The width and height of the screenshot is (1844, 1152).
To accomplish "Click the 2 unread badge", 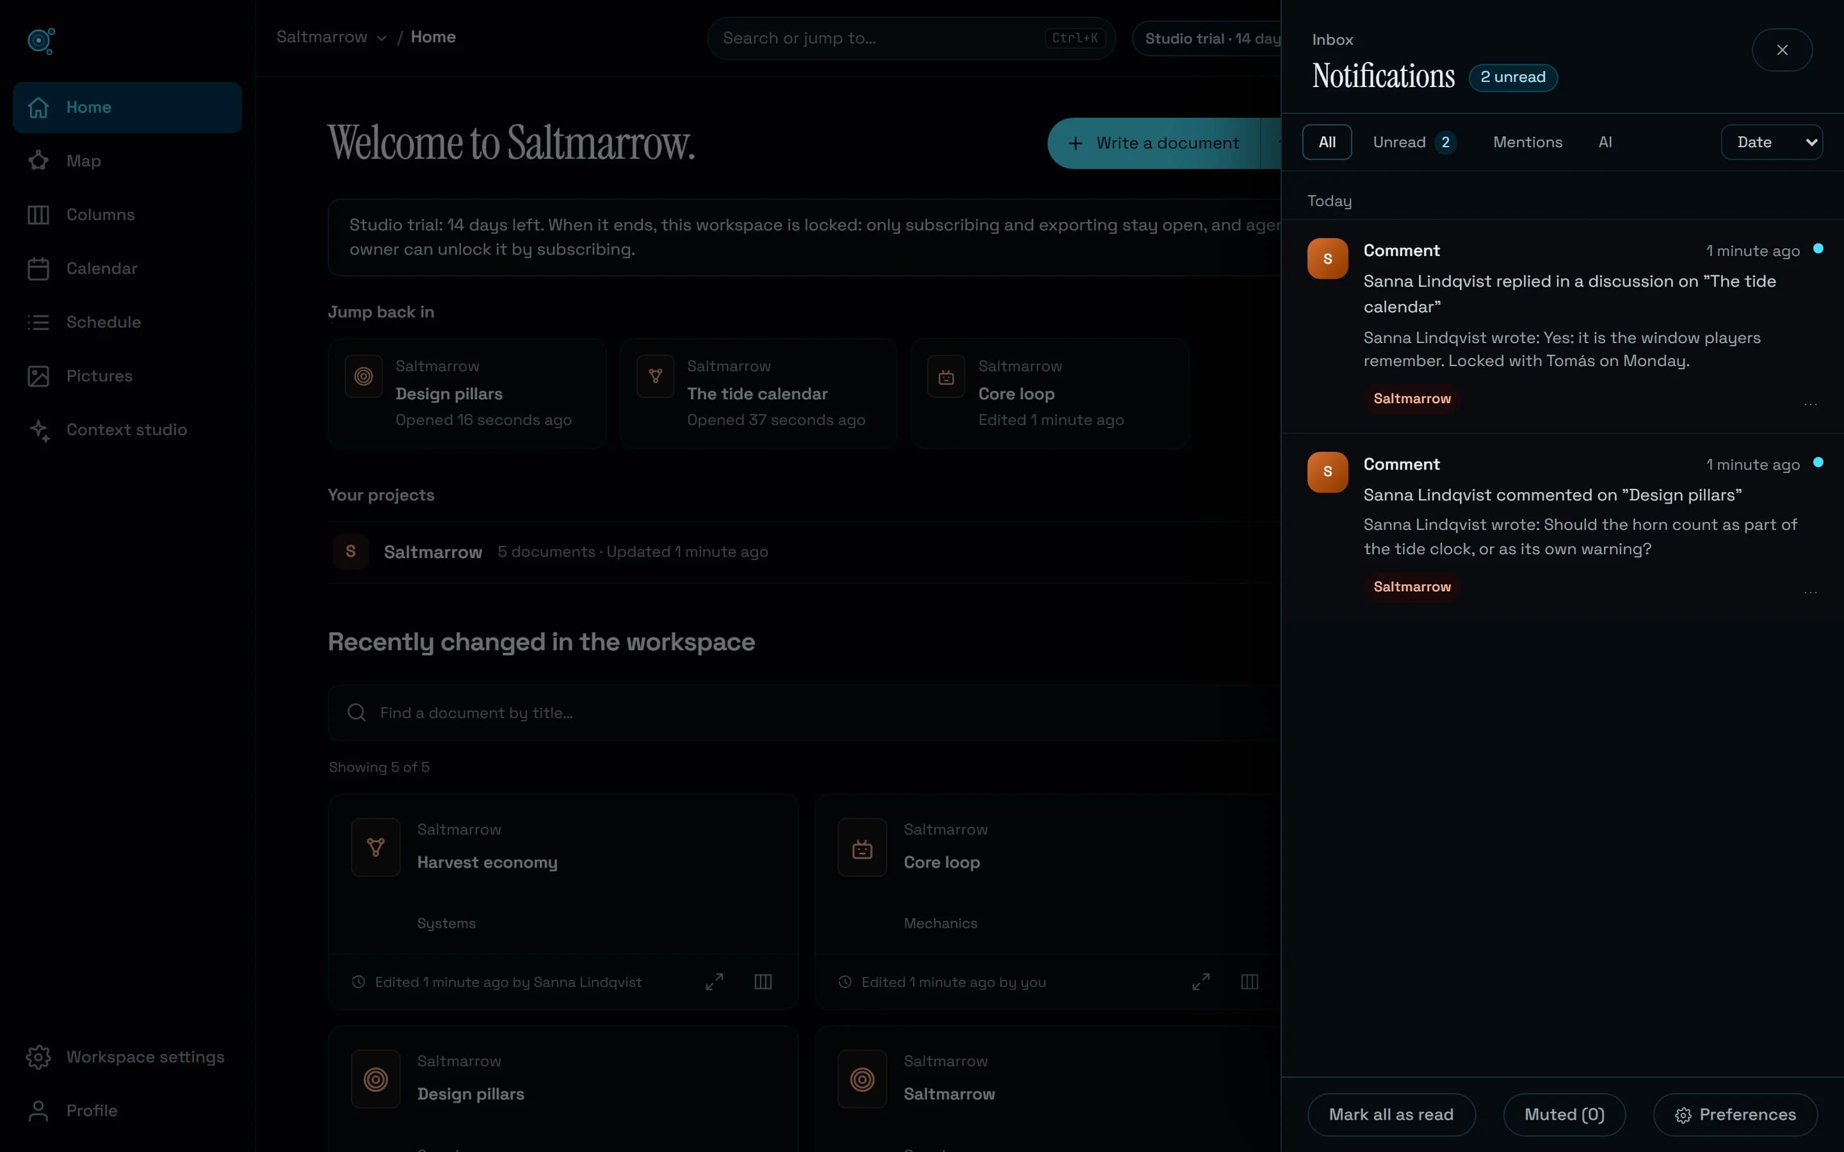I will (x=1512, y=77).
